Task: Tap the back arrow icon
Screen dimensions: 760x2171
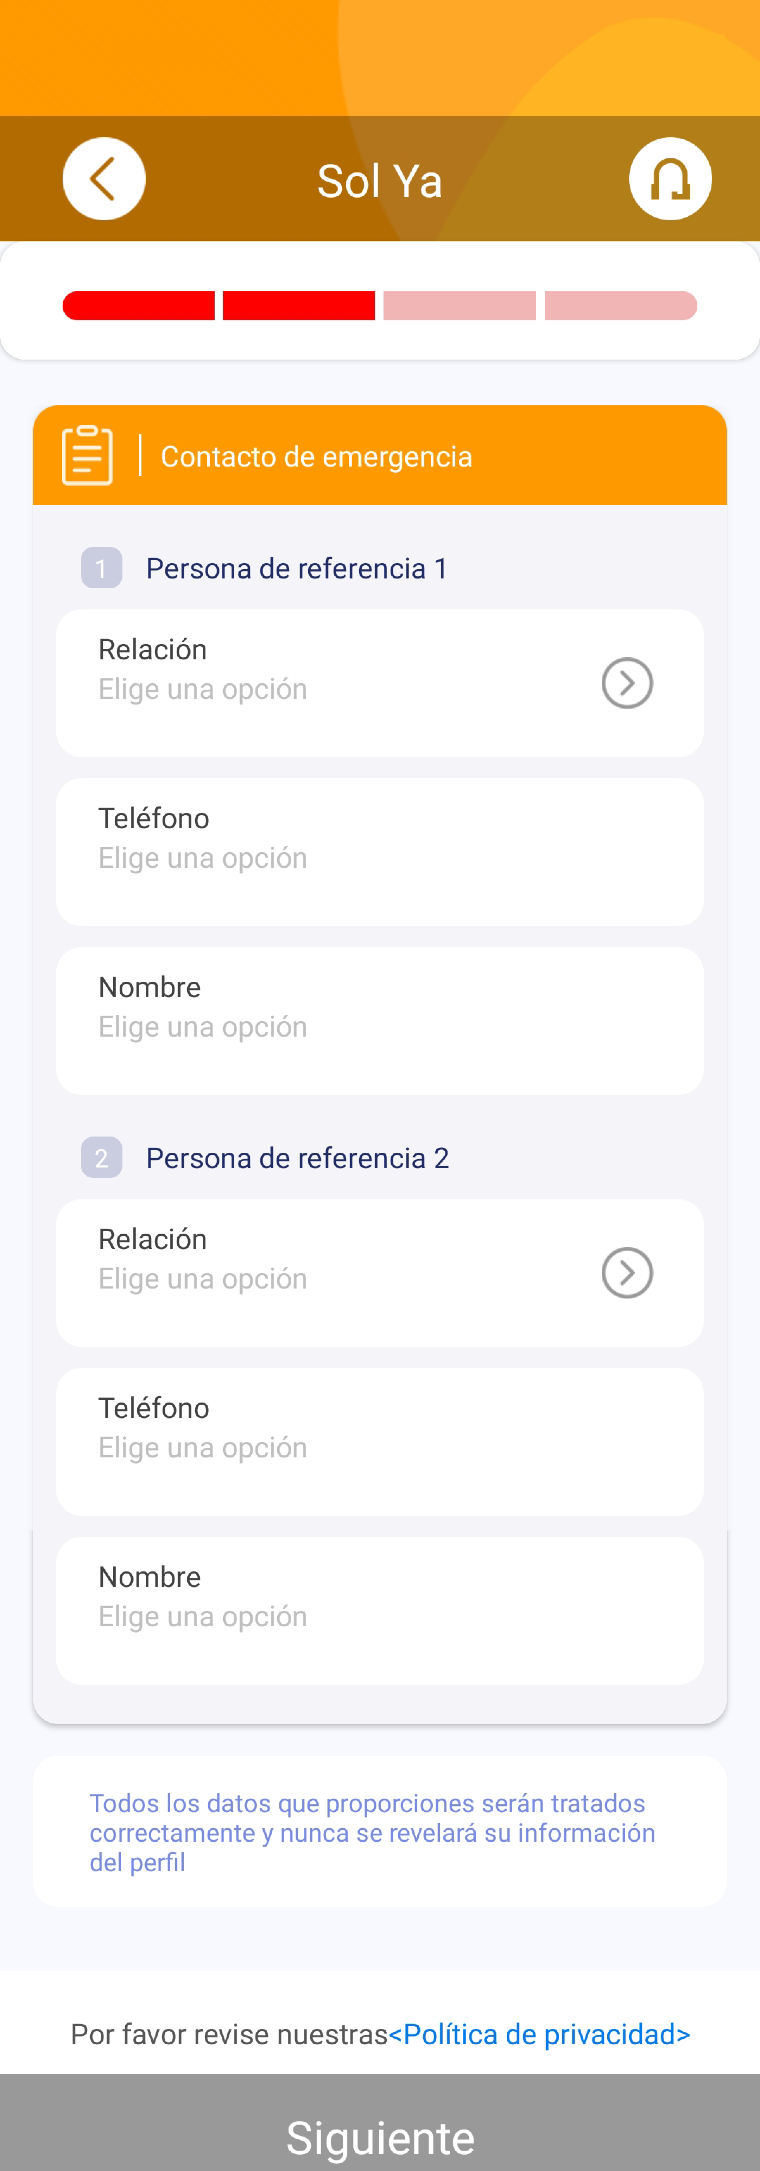Action: 104,179
